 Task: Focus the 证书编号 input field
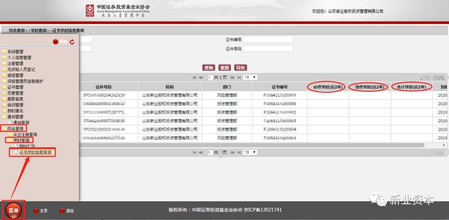pyautogui.click(x=268, y=39)
